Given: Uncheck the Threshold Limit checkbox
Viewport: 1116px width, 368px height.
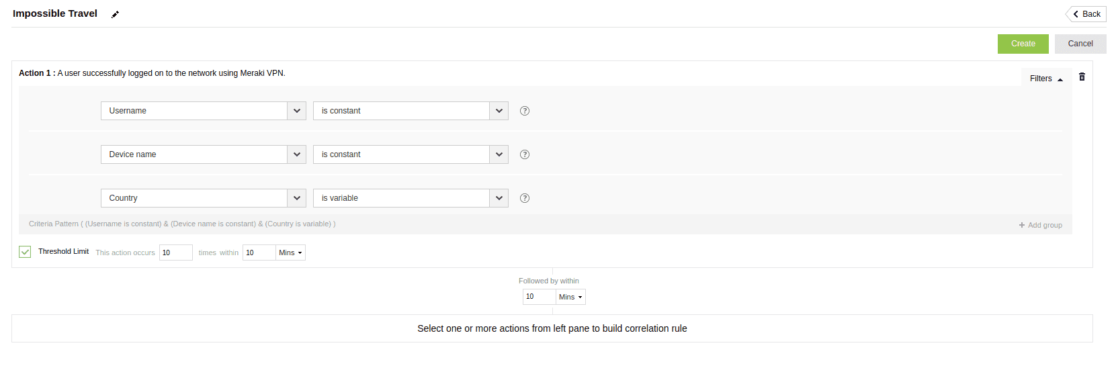Looking at the screenshot, I should pos(25,252).
